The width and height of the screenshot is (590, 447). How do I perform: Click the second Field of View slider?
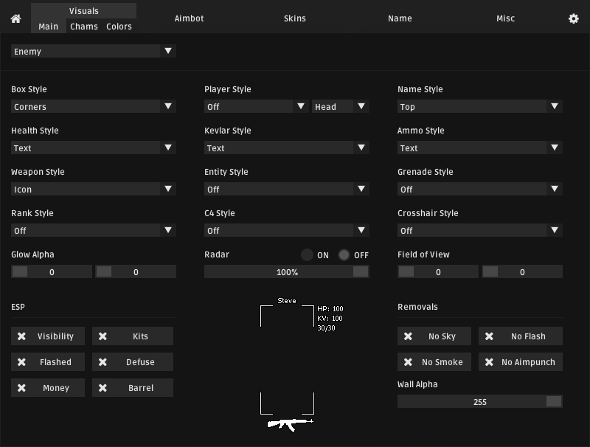coord(522,271)
